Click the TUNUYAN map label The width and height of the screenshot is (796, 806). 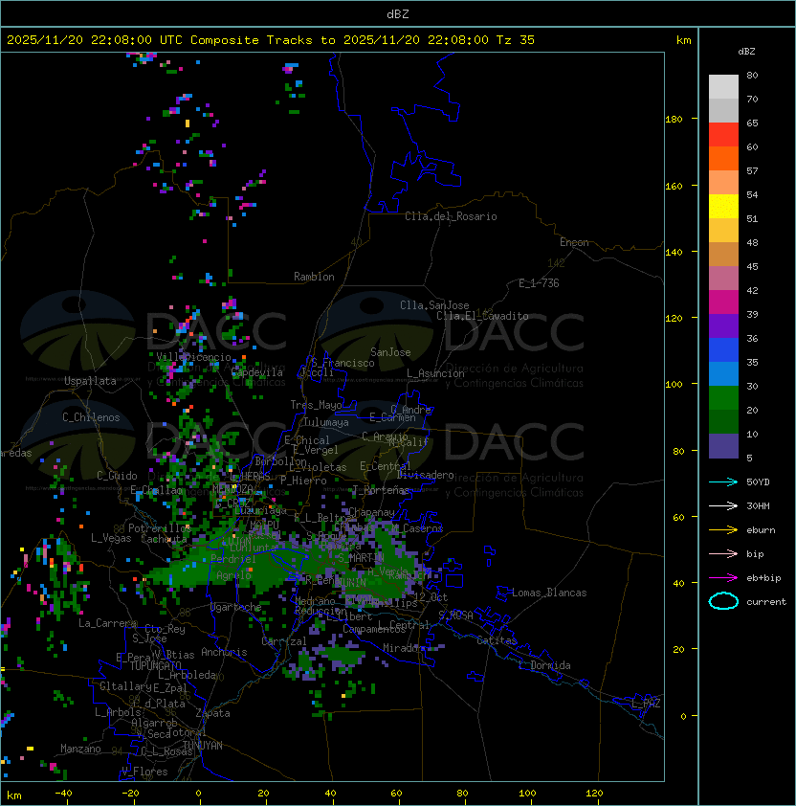(203, 746)
